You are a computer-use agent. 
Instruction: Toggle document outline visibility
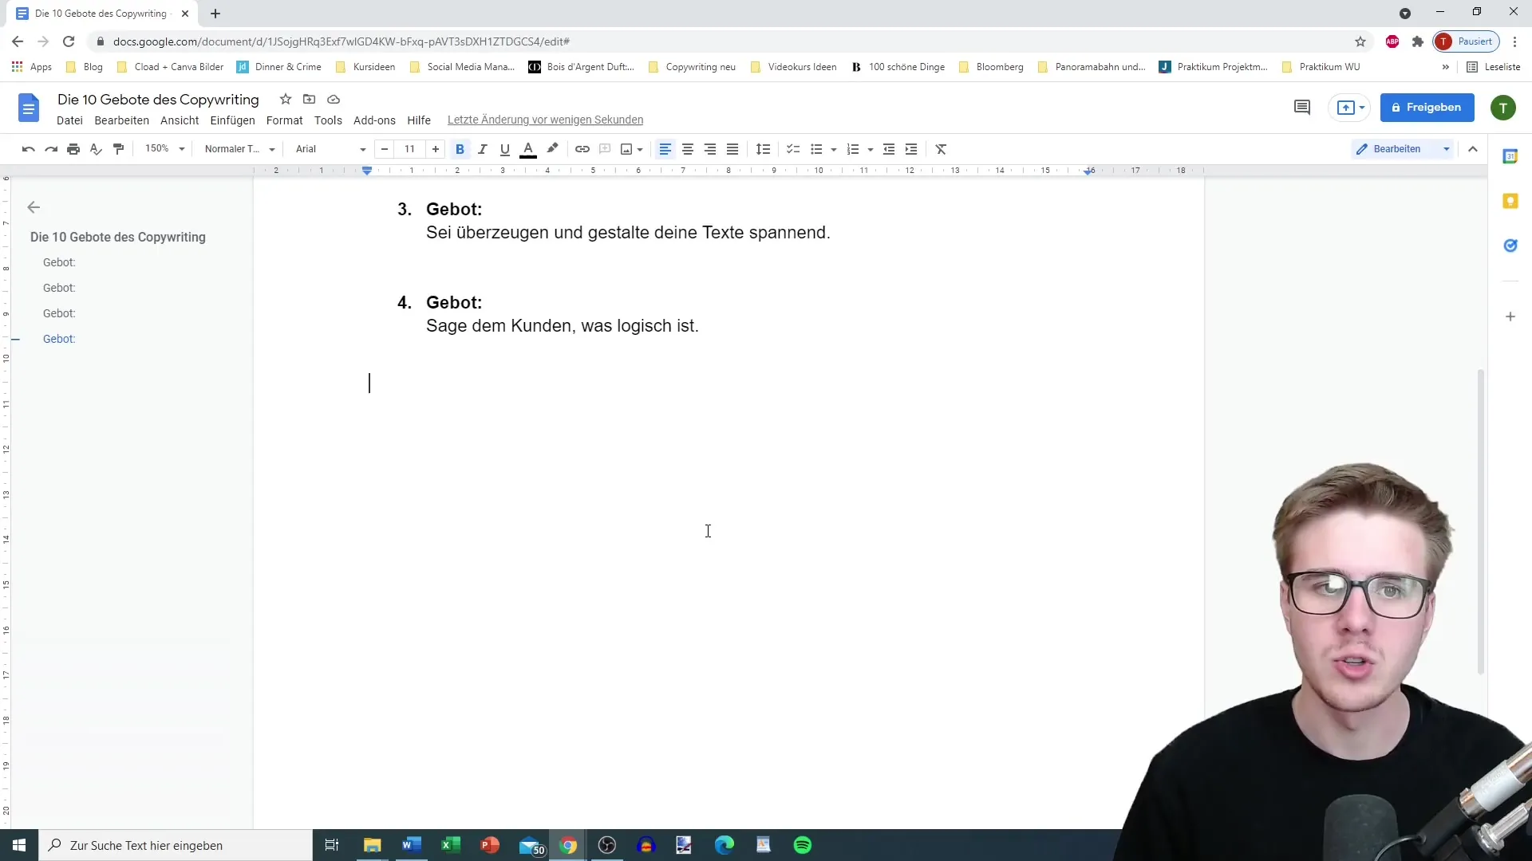34,207
